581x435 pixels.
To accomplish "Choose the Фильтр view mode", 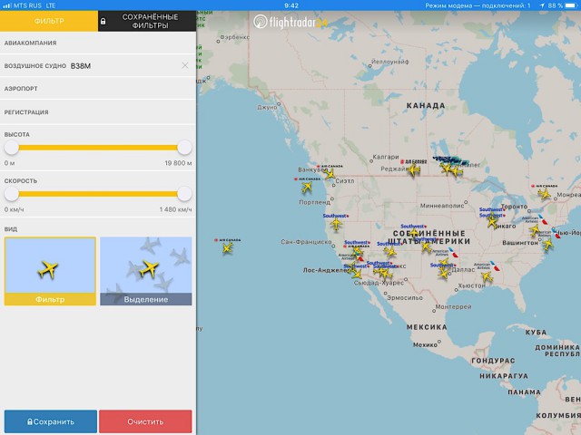I will point(50,271).
